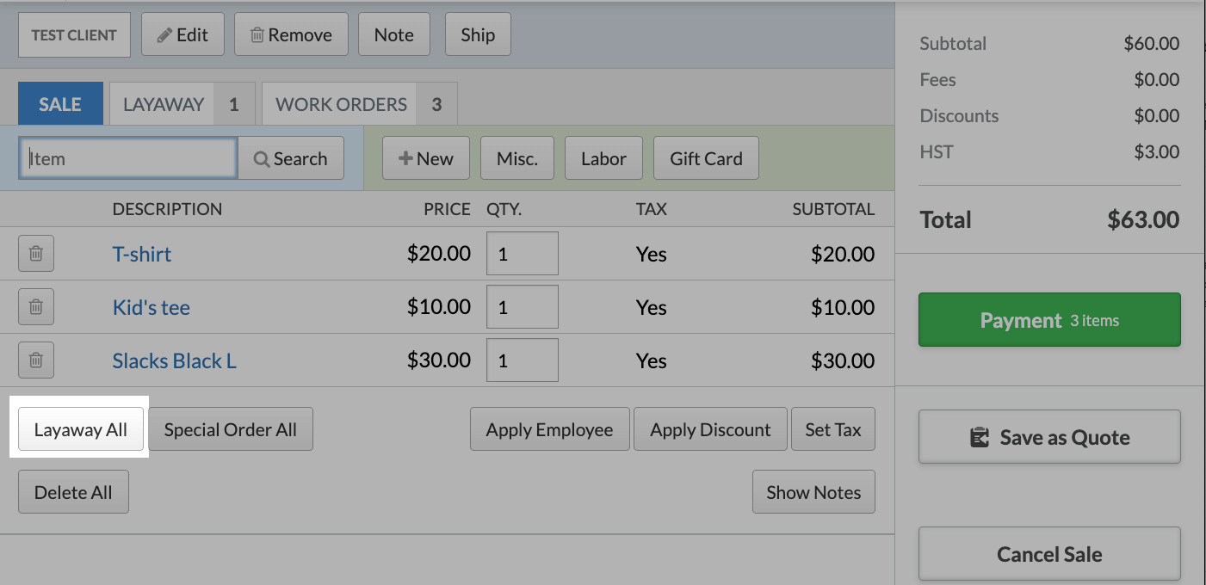1206x585 pixels.
Task: Open the customer Note button
Action: click(x=394, y=35)
